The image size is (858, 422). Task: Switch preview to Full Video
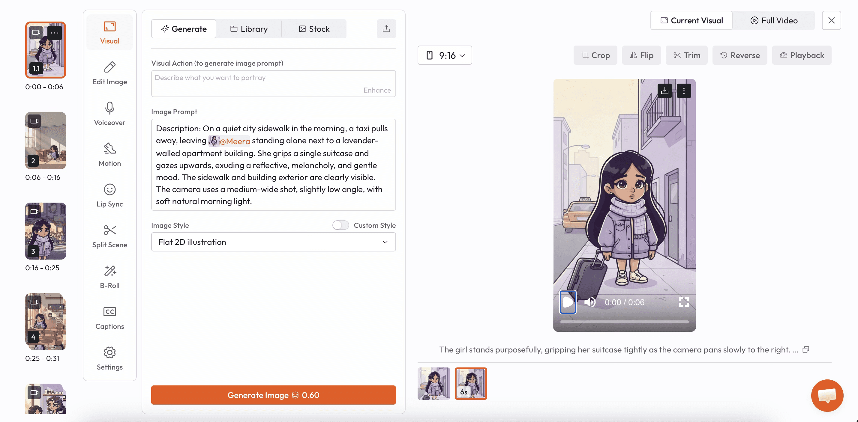click(x=774, y=21)
